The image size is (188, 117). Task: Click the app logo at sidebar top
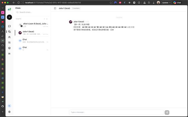point(9,9)
